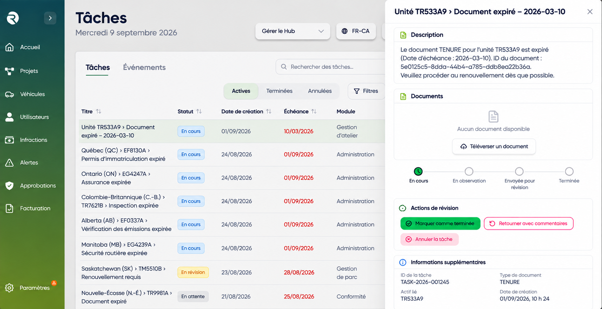Select the En observation progress step
602x309 pixels.
[x=469, y=171]
